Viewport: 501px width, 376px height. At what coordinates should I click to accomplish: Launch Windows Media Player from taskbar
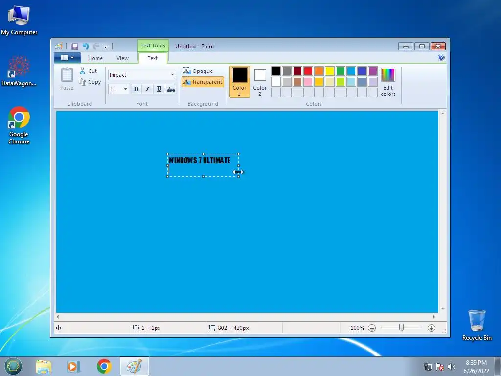73,366
